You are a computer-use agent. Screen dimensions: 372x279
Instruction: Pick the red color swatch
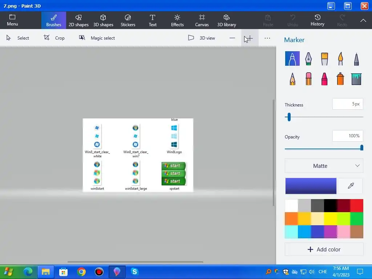[x=357, y=206]
